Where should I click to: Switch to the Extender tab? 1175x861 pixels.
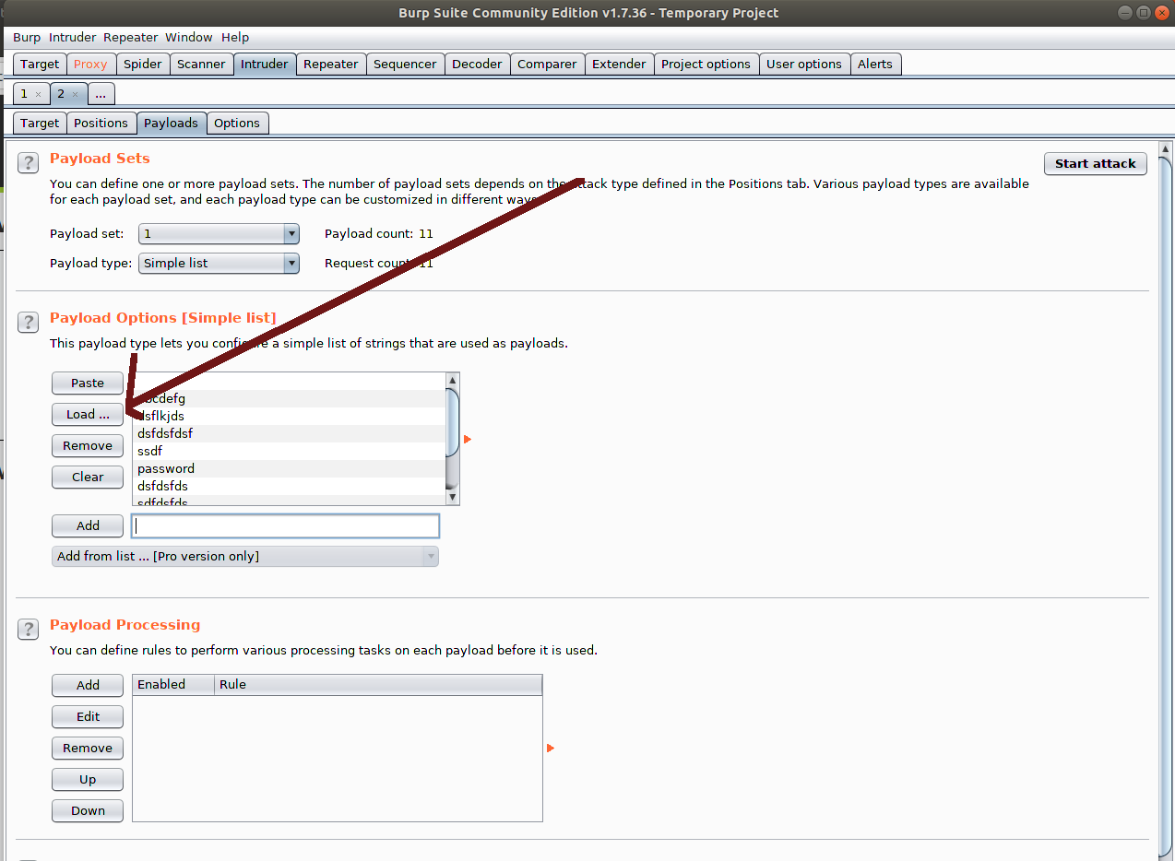point(619,65)
